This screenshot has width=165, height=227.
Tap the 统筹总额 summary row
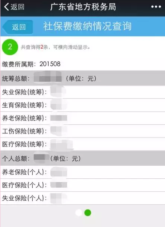tap(82, 78)
